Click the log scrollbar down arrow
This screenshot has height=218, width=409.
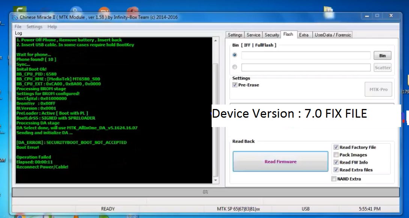point(215,180)
